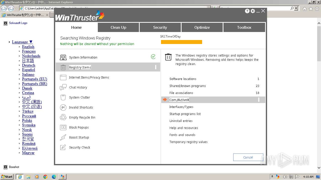Switch to the Toolbox tab
Screen dimensions: 321x180
(x=244, y=27)
